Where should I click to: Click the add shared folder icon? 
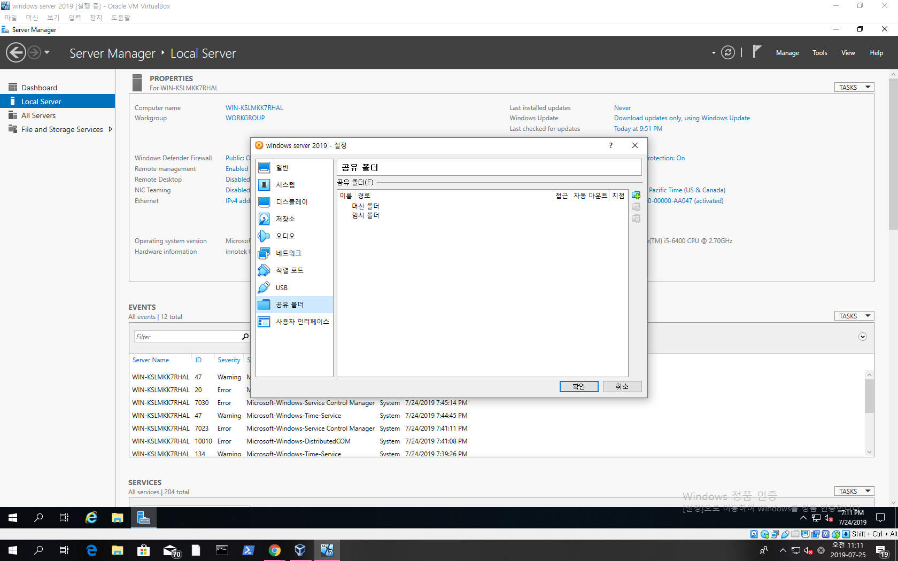tap(636, 195)
